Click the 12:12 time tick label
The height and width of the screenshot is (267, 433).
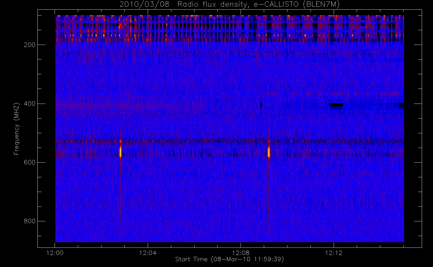(x=334, y=253)
